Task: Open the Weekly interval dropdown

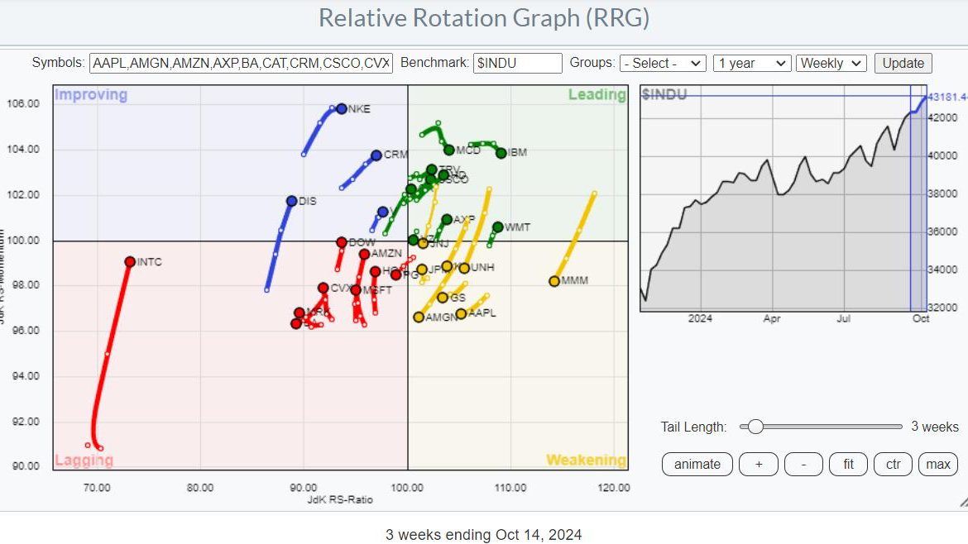Action: pyautogui.click(x=831, y=63)
